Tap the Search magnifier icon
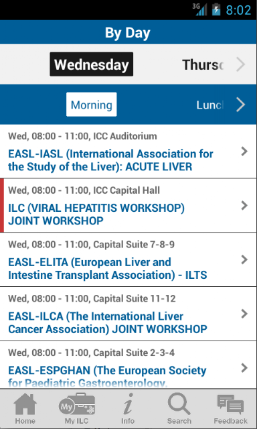Image resolution: width=257 pixels, height=429 pixels. pos(179,404)
